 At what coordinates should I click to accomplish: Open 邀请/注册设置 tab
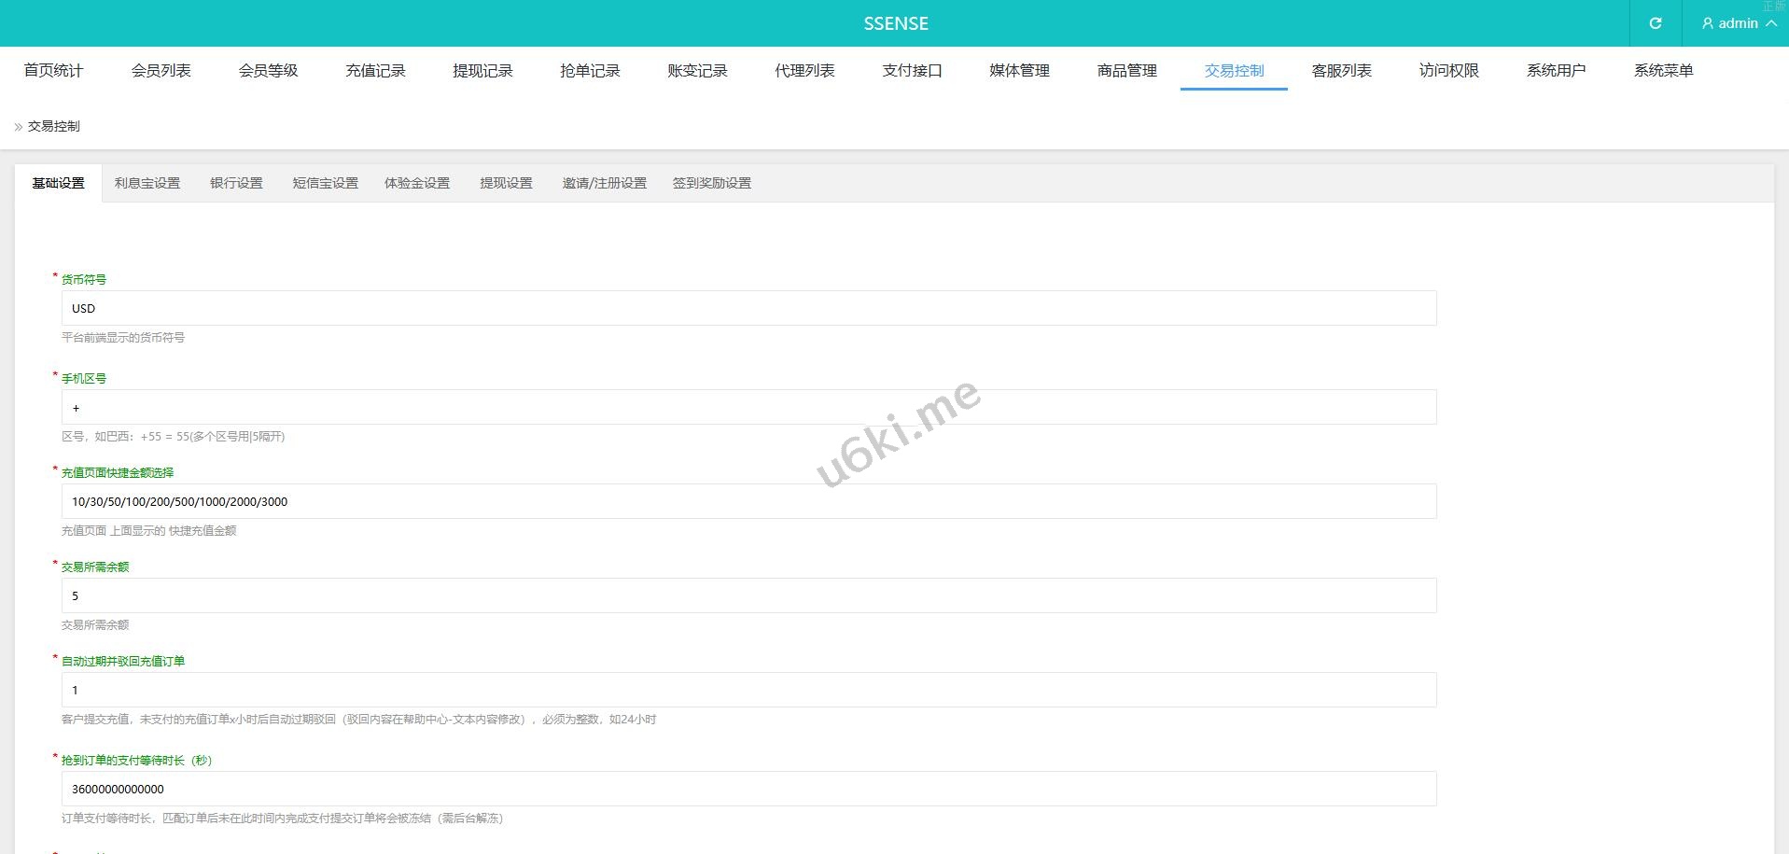[604, 184]
